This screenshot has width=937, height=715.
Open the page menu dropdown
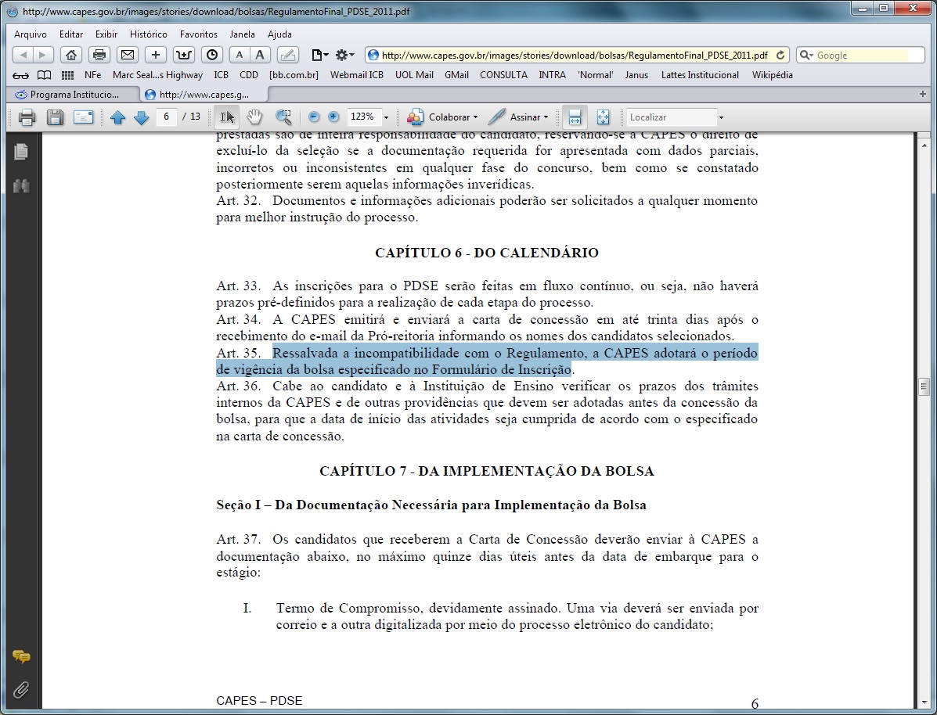click(x=319, y=55)
